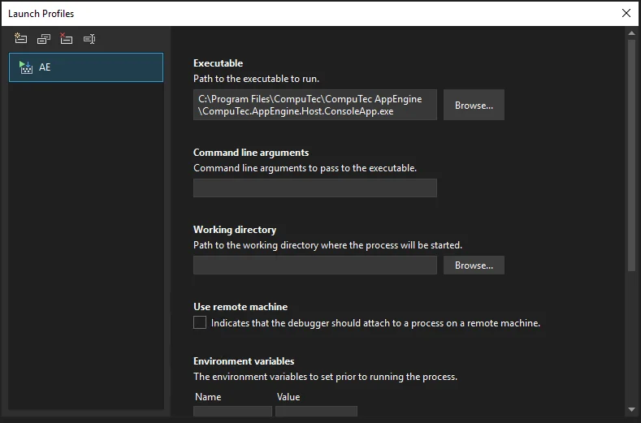Image resolution: width=641 pixels, height=423 pixels.
Task: Click the scrollbar down arrow
Action: [x=631, y=409]
